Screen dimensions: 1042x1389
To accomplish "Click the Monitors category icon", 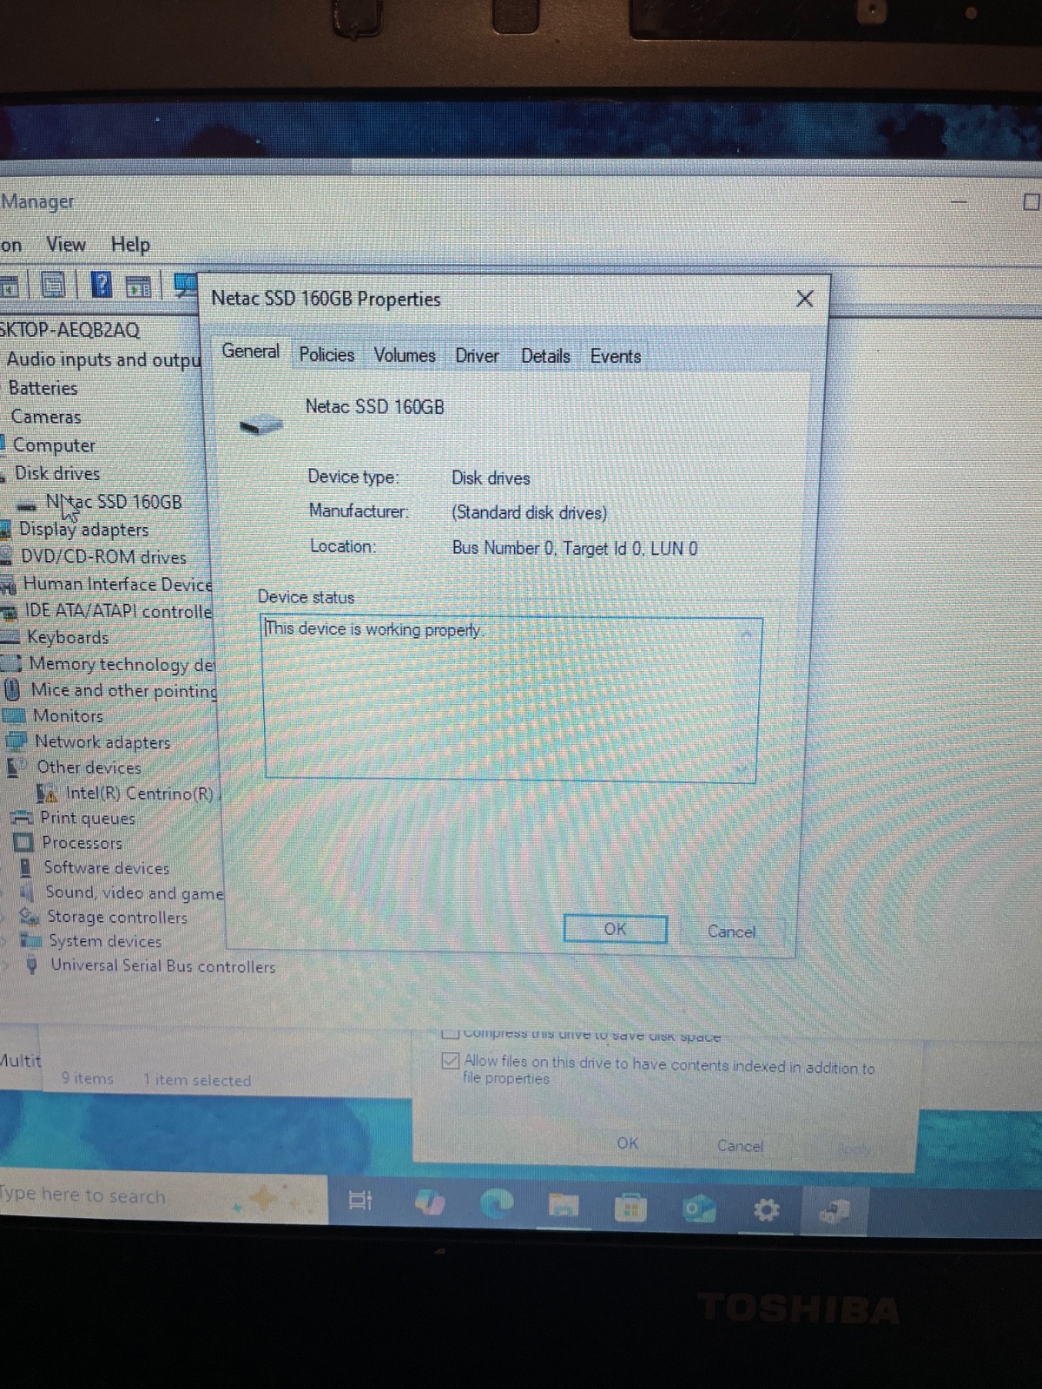I will pyautogui.click(x=14, y=716).
